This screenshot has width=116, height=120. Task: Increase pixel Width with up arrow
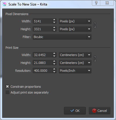pos(54,20)
